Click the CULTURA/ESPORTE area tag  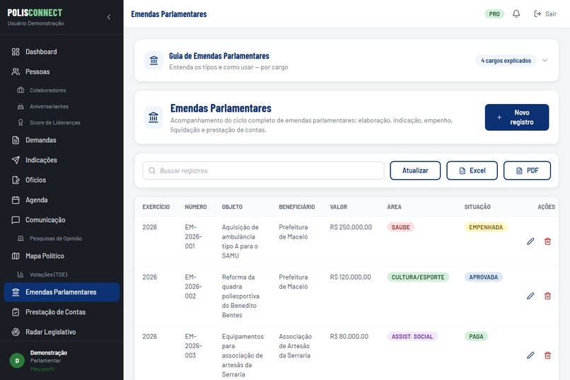418,277
